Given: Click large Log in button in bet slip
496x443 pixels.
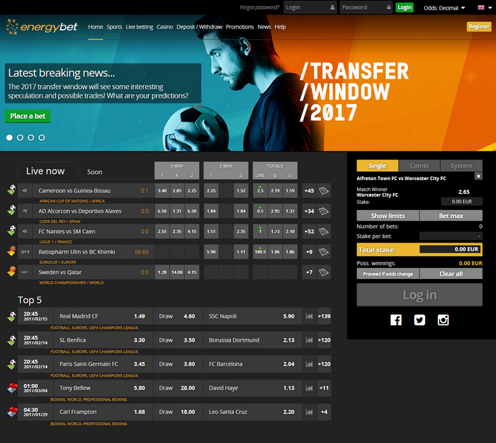Looking at the screenshot, I should pos(419,295).
